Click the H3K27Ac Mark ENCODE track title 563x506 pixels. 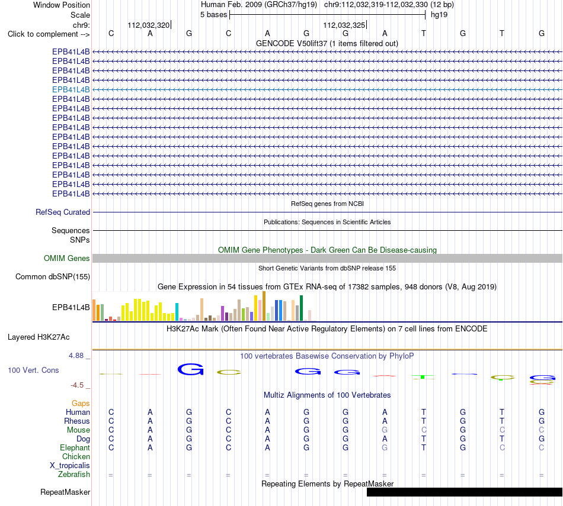coord(327,329)
